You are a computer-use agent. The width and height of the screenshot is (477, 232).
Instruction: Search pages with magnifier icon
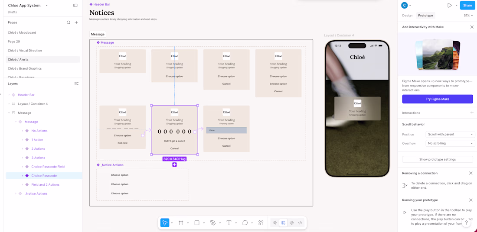coord(69,23)
